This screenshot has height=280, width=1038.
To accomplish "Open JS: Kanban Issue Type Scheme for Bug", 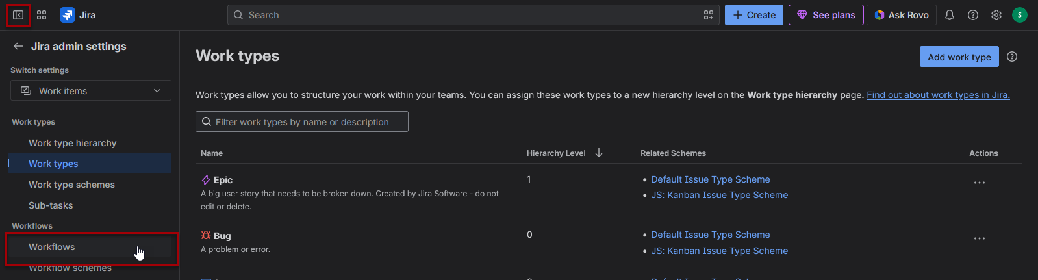I will click(x=719, y=251).
